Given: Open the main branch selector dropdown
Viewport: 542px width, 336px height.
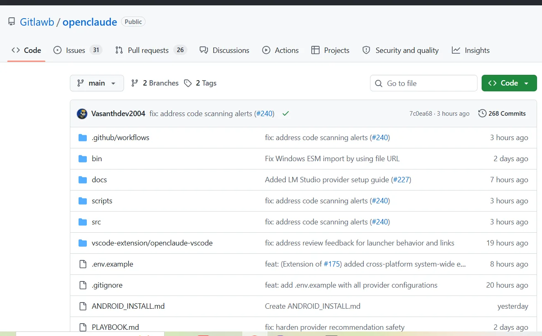Looking at the screenshot, I should tap(97, 83).
